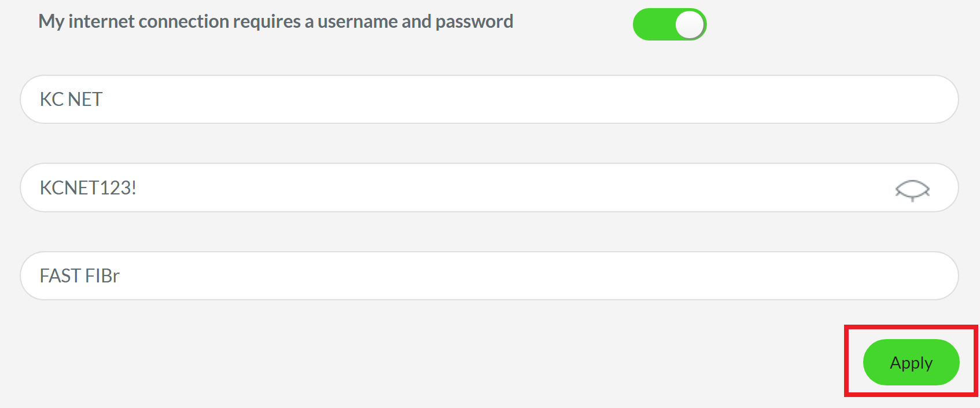Toggle password visibility
The height and width of the screenshot is (408, 980).
(912, 189)
